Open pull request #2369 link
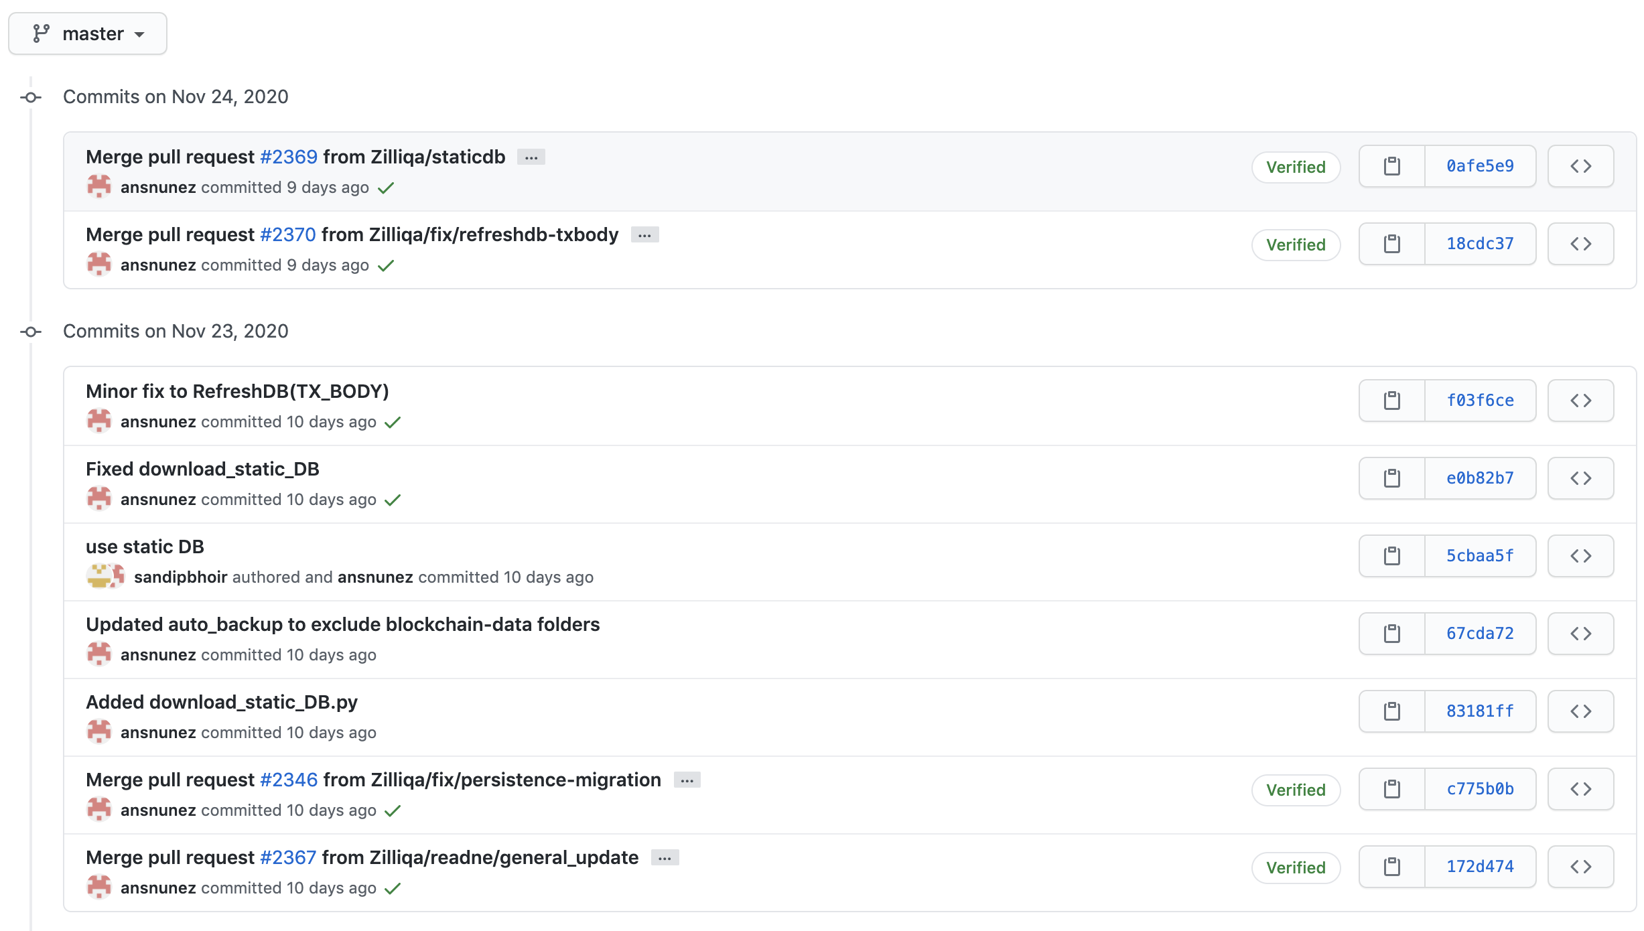 click(289, 157)
